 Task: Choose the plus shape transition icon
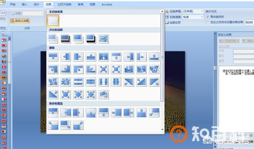pyautogui.click(x=91, y=94)
